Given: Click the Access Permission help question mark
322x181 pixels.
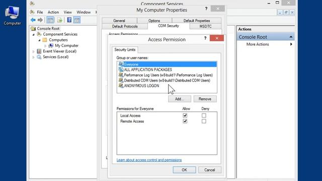Looking at the screenshot, I should pos(205,38).
